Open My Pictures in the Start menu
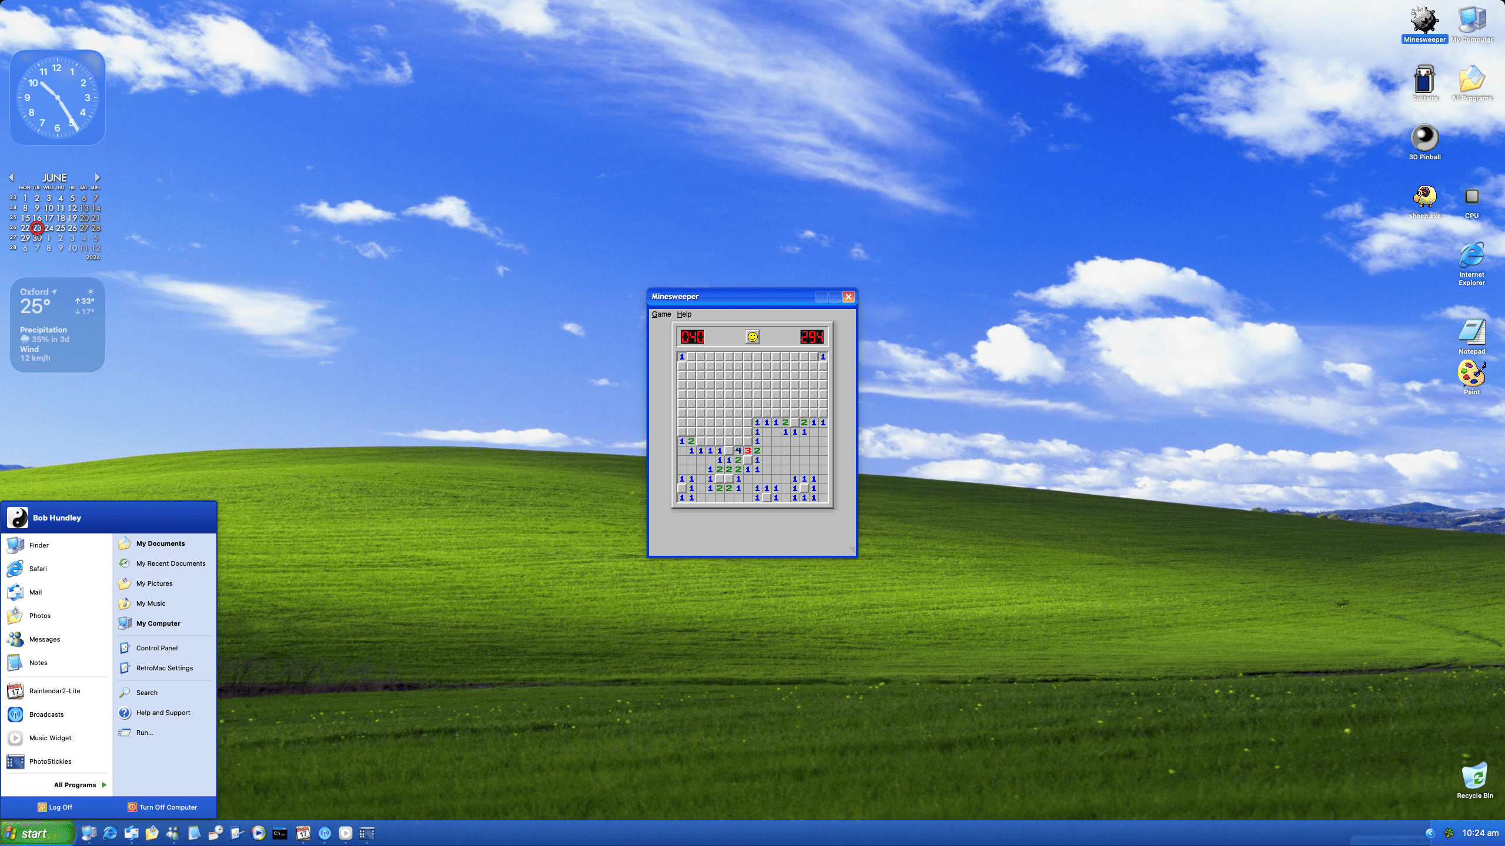The image size is (1505, 846). pyautogui.click(x=165, y=583)
